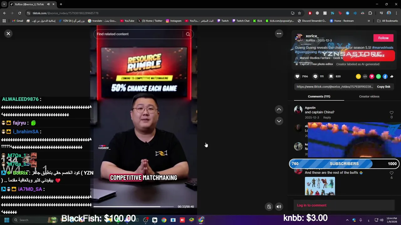This screenshot has height=225, width=401.
Task: Expand hidden bookmarks overflow chevron
Action: 369,21
